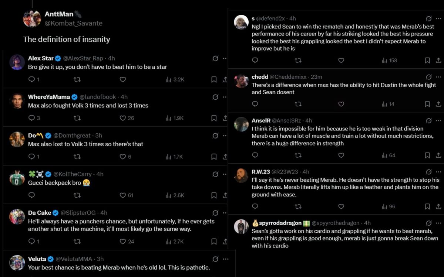Image resolution: width=444 pixels, height=277 pixels.
Task: Click AnttMan's profile avatar
Action: click(x=32, y=18)
